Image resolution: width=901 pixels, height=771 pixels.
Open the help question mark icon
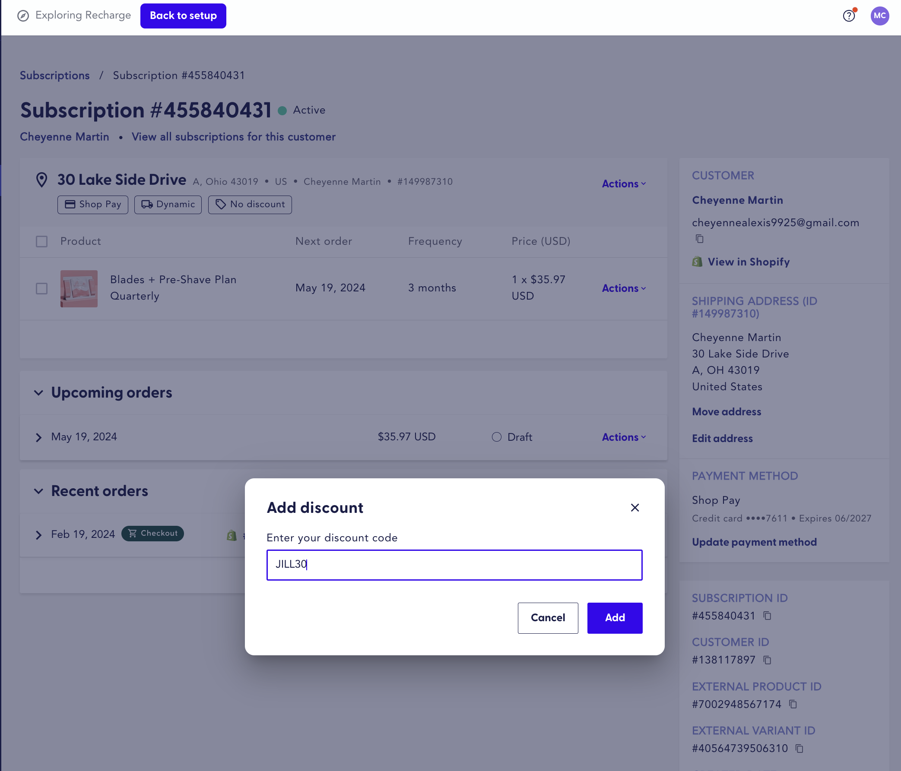click(849, 16)
